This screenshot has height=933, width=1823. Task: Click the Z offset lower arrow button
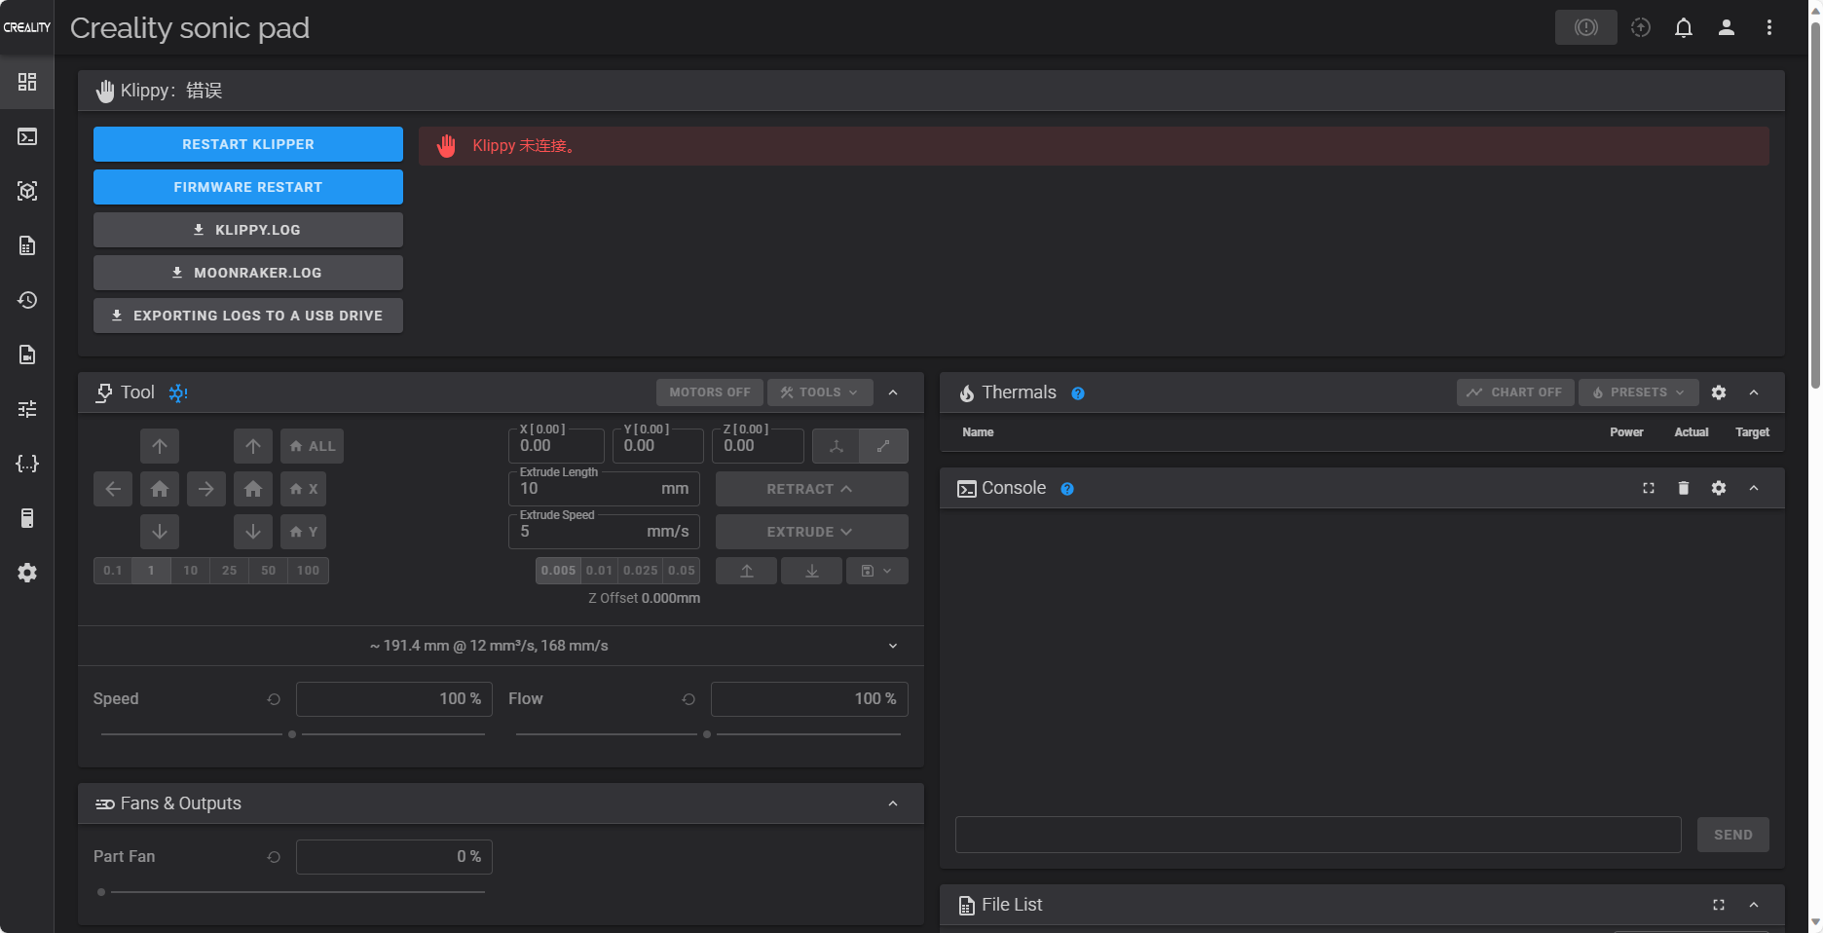[x=812, y=571]
